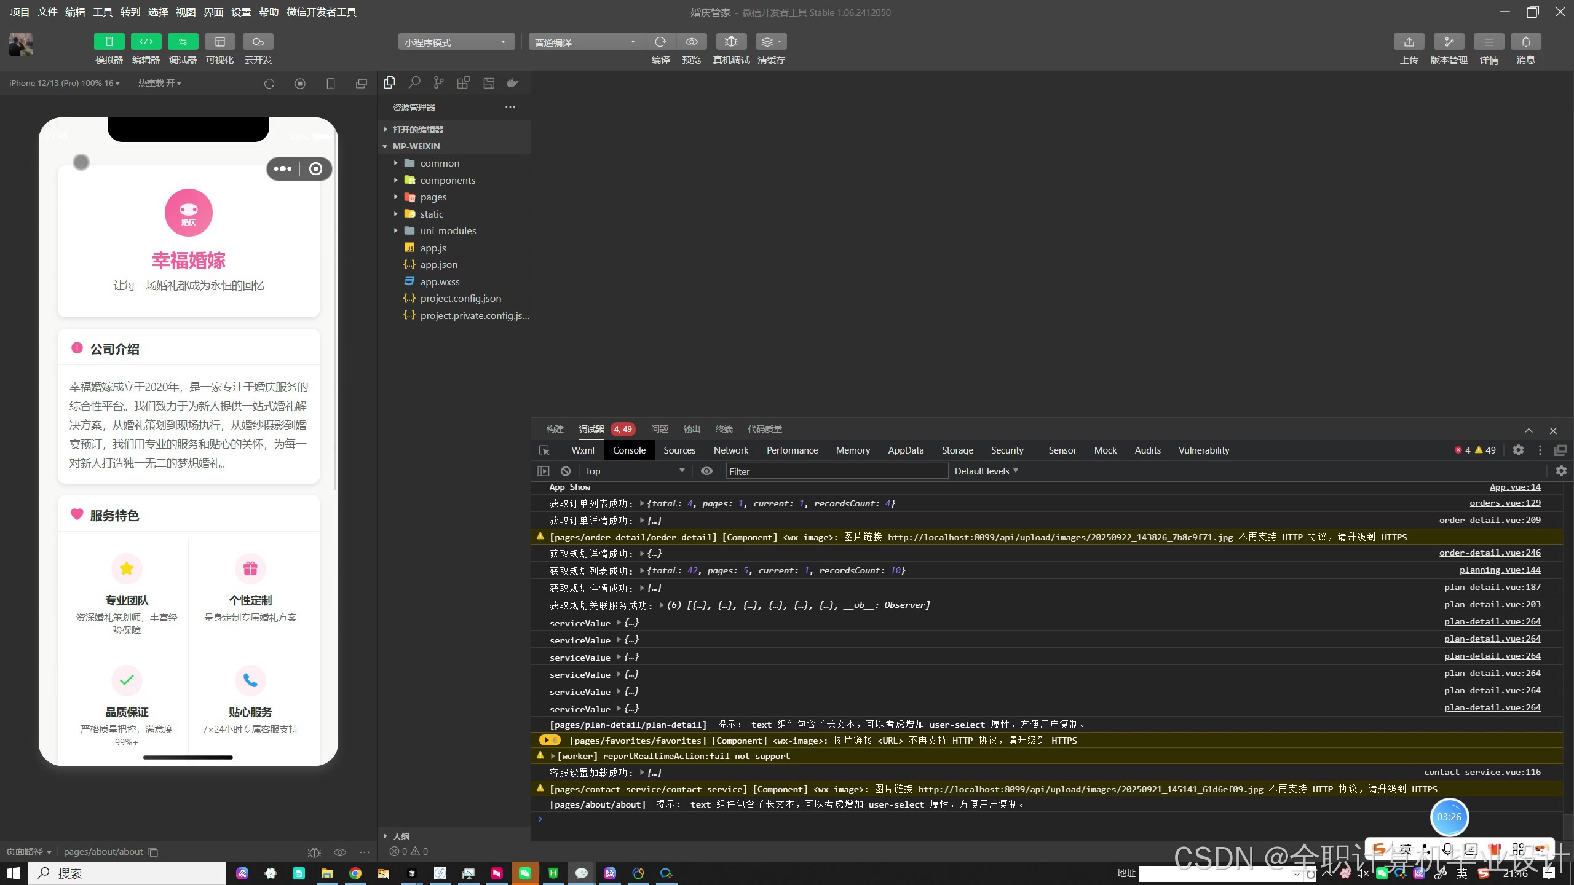Open 版本管理 version control icon

[x=1449, y=42]
